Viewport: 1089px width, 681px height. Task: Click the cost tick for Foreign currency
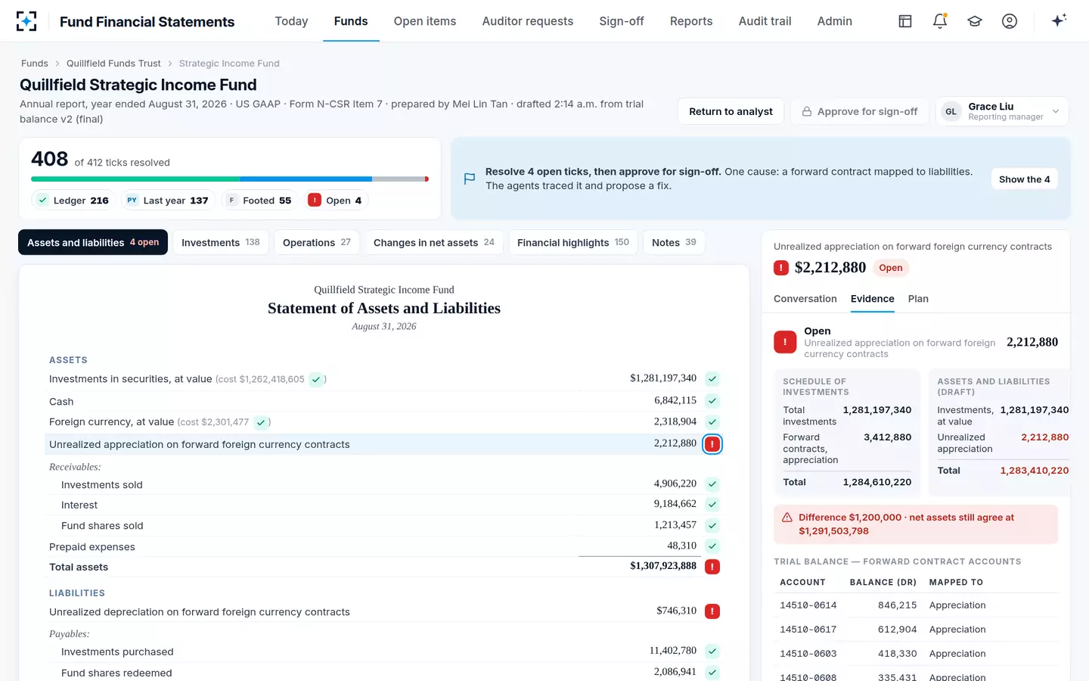tap(260, 422)
